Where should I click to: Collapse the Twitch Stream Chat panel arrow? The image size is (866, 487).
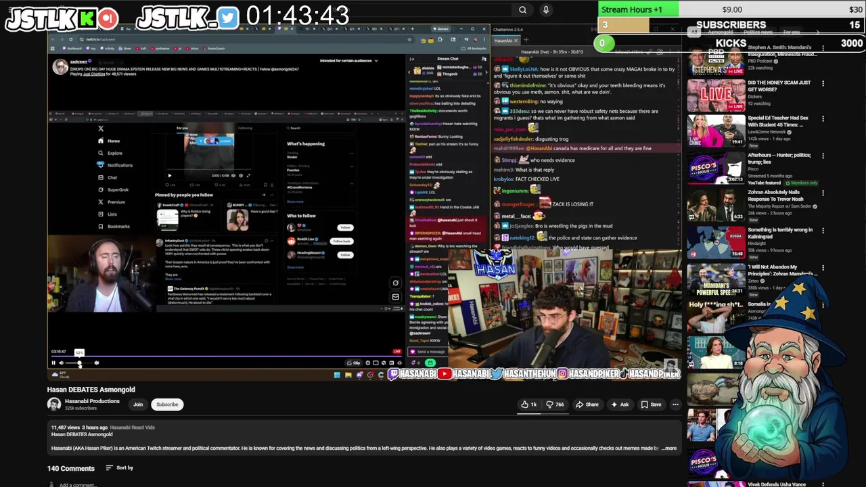pyautogui.click(x=413, y=59)
